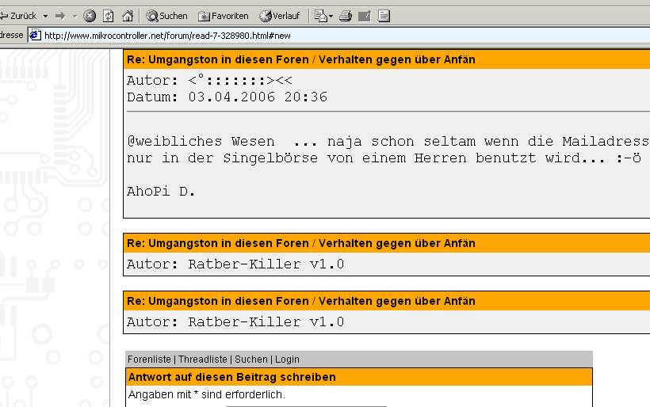The image size is (650, 407).
Task: Open the Forward history dropdown arrow
Action: [x=75, y=16]
